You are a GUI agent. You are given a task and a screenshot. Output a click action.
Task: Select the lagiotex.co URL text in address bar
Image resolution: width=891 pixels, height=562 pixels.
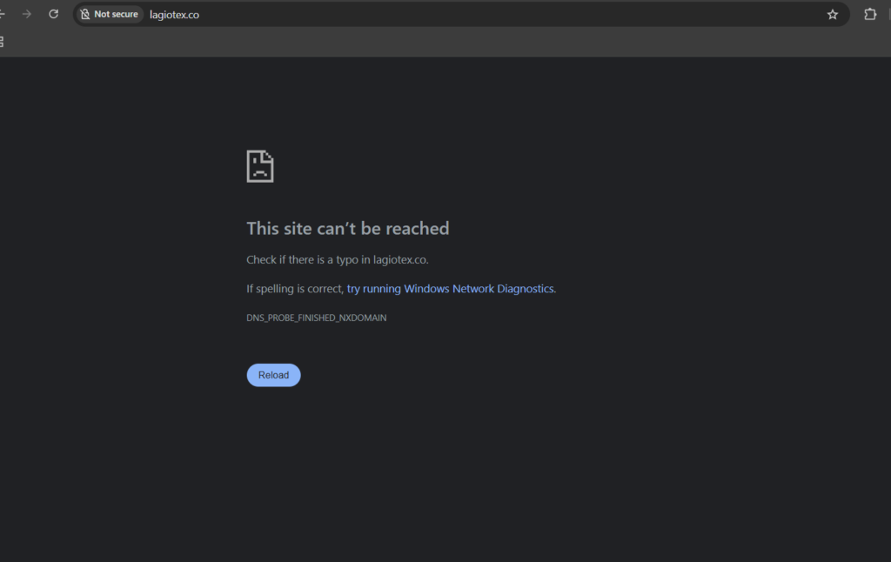(174, 15)
